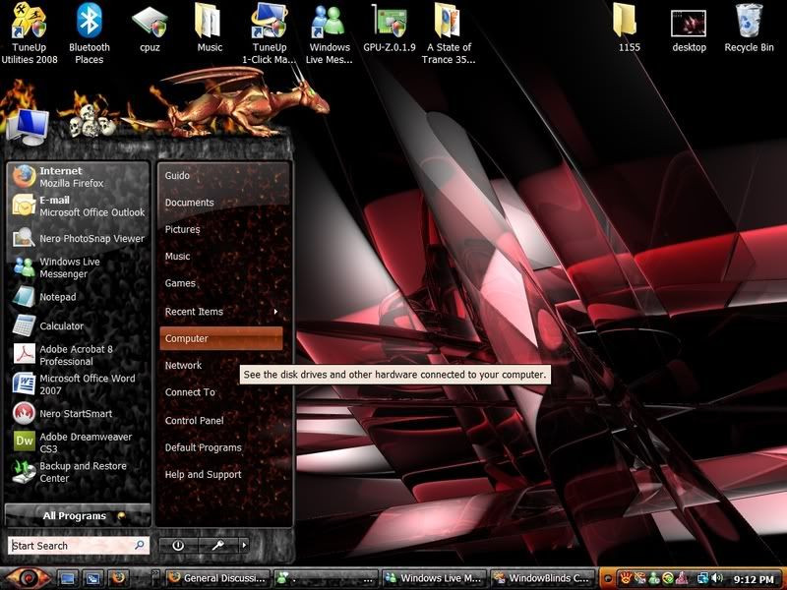The height and width of the screenshot is (590, 787).
Task: Click the 9:12 PM taskbar clock
Action: pyautogui.click(x=754, y=579)
